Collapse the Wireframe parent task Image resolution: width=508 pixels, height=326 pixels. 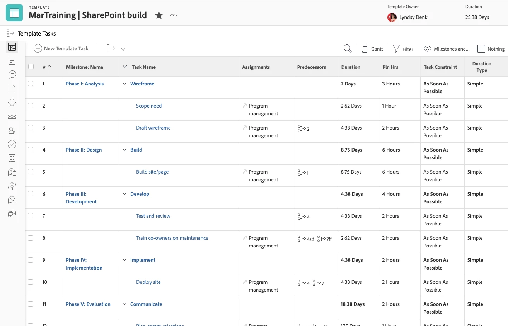pos(124,84)
